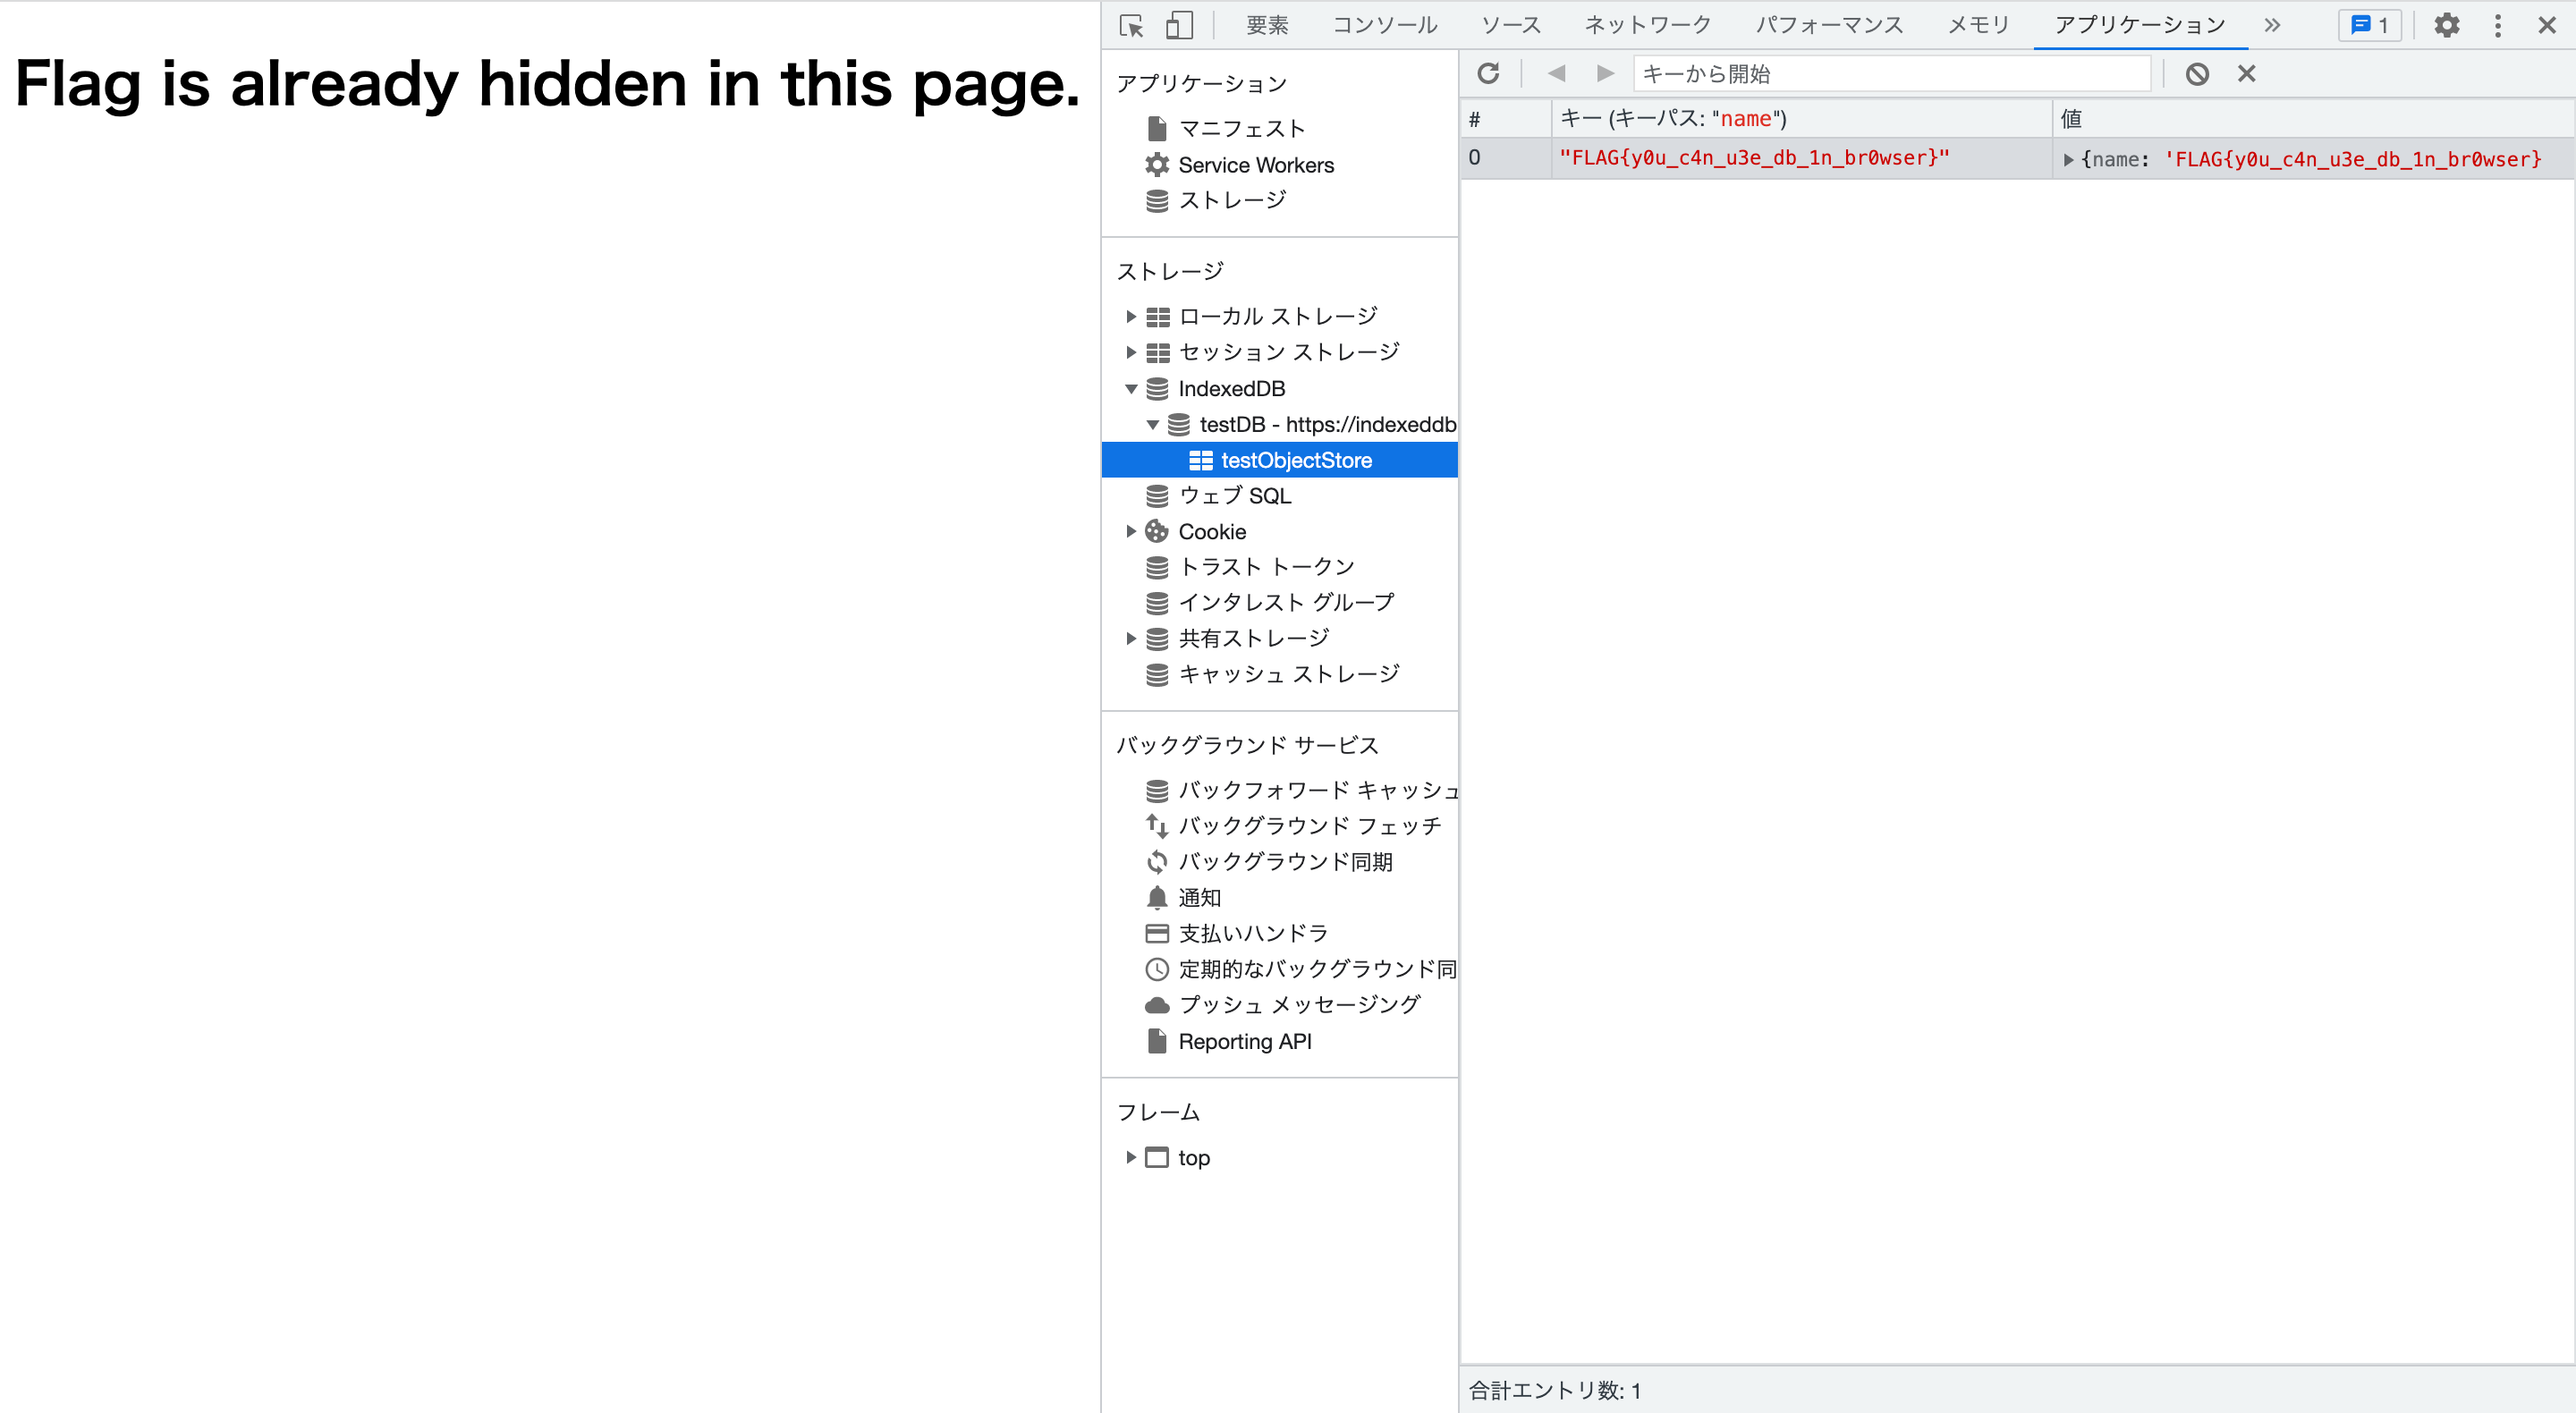
Task: Switch to the ネットワーク tab
Action: [1647, 25]
